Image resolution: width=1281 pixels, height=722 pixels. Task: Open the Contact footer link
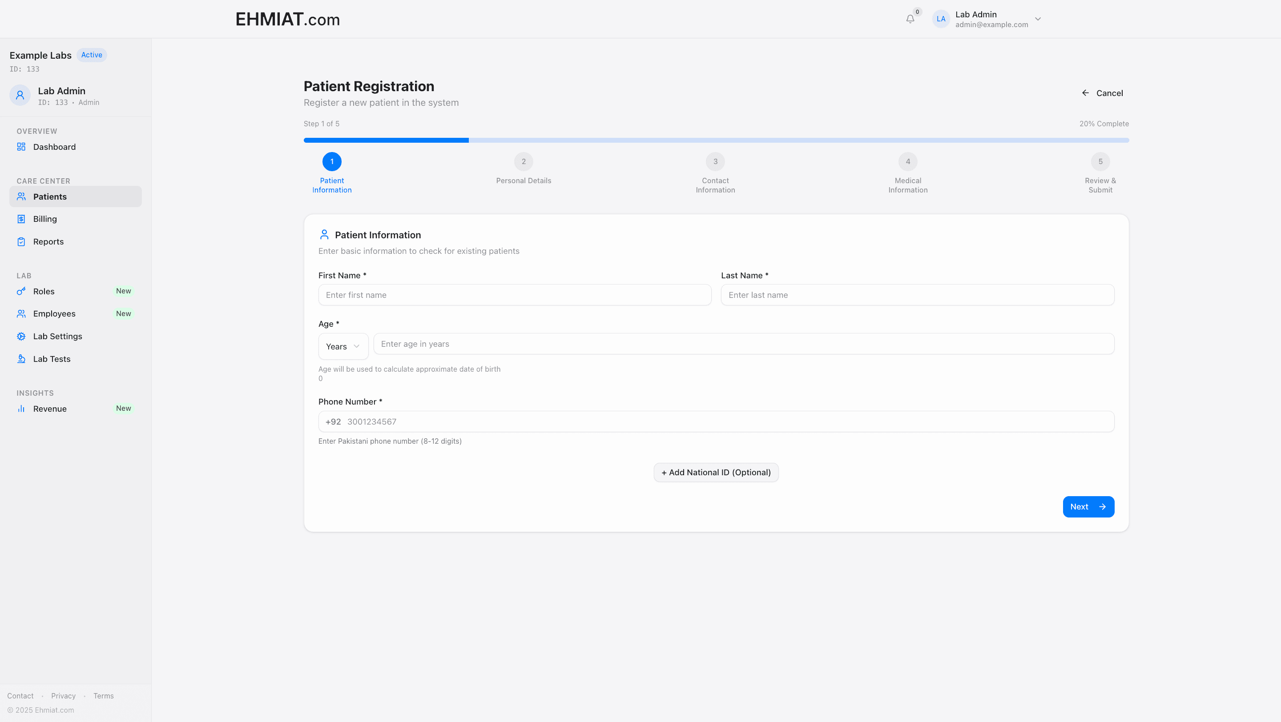(x=20, y=696)
